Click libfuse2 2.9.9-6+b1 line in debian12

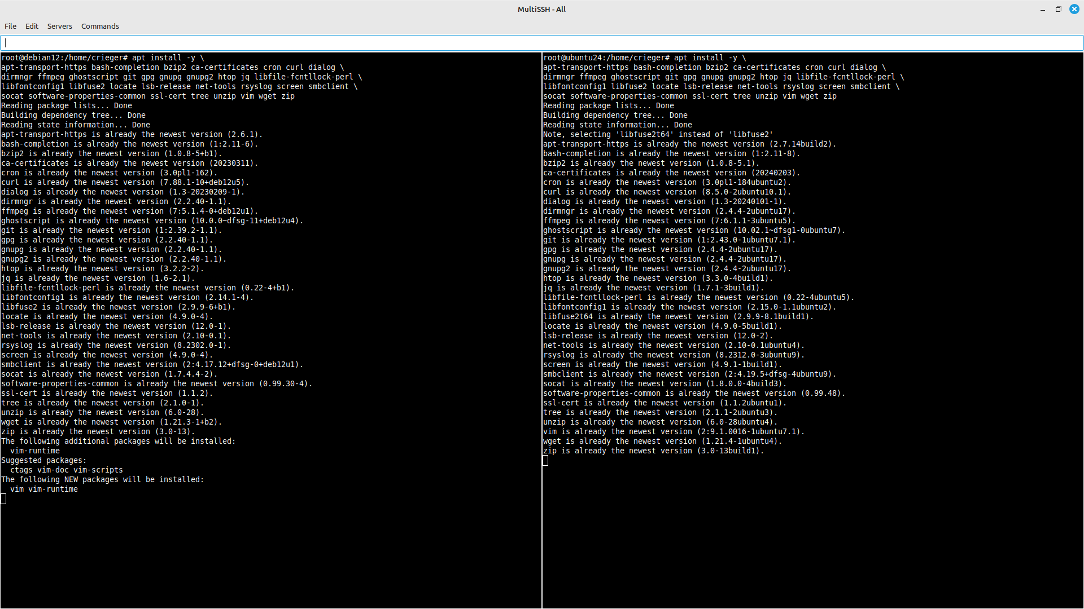[x=119, y=307]
